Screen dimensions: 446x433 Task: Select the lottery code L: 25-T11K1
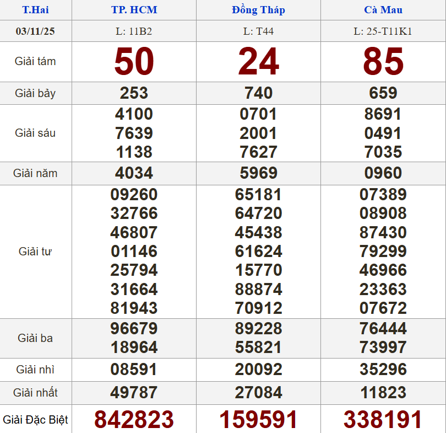point(383,31)
